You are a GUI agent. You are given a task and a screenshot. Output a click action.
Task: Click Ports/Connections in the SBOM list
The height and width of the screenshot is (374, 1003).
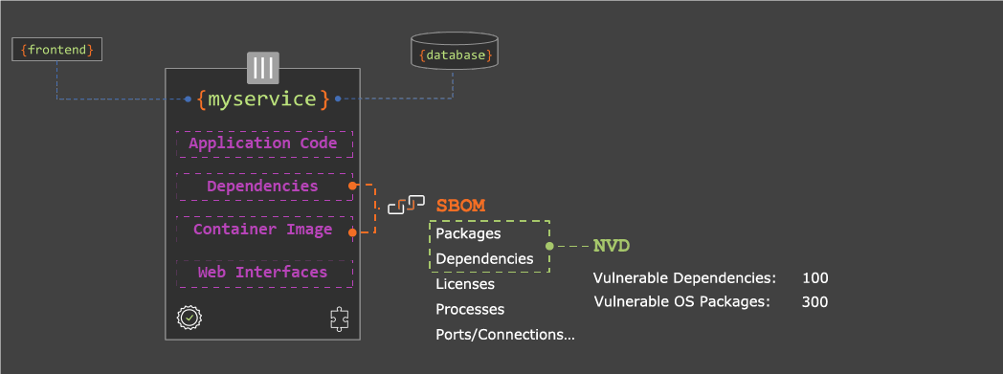[x=505, y=335]
